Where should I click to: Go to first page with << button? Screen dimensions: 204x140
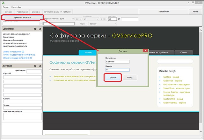77,19
